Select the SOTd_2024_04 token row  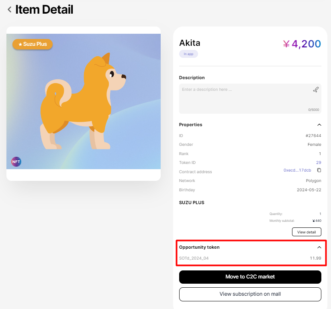point(250,258)
